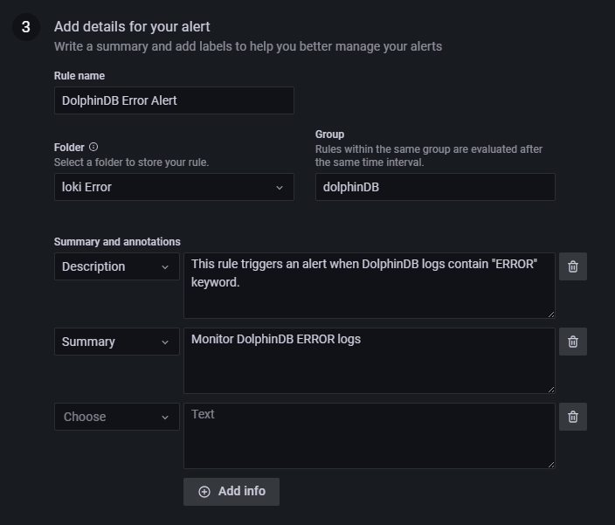Click the empty text area resize handle

pos(550,465)
